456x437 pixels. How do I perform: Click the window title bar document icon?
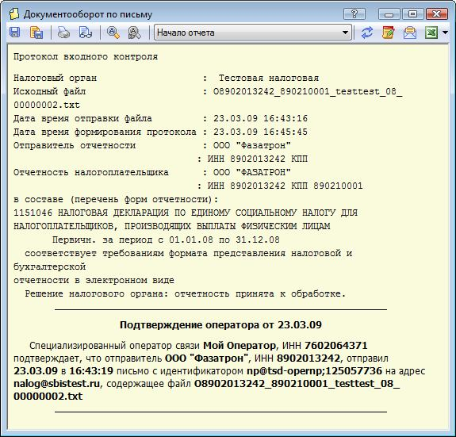coord(14,14)
